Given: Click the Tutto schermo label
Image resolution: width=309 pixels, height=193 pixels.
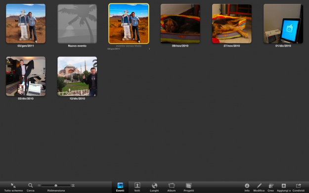Looking at the screenshot, I should pos(13,191).
